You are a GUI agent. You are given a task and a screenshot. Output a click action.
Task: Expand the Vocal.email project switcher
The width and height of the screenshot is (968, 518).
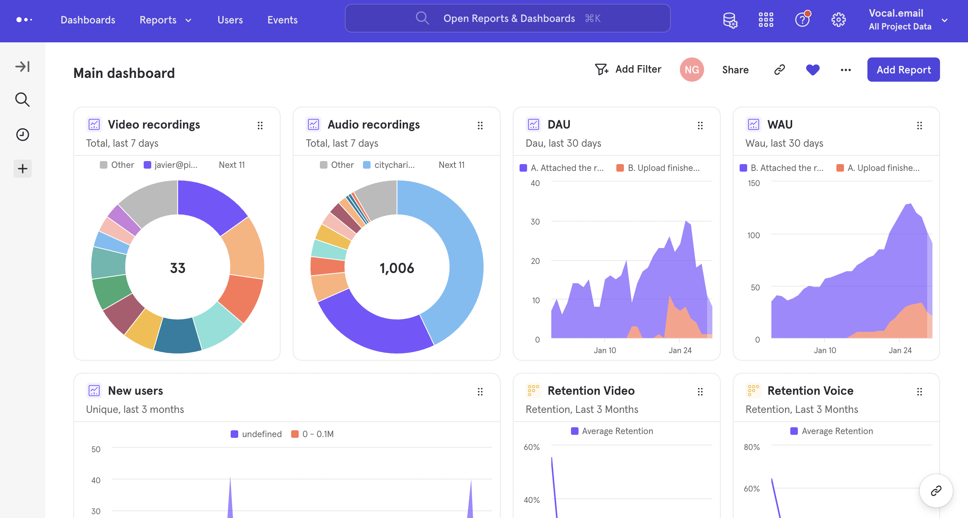click(908, 20)
